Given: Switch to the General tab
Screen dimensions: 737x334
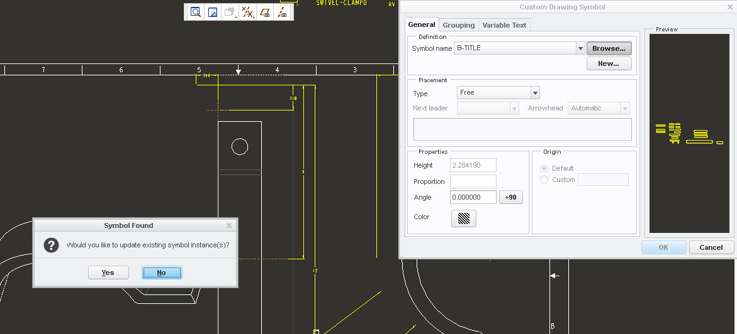Looking at the screenshot, I should (421, 25).
